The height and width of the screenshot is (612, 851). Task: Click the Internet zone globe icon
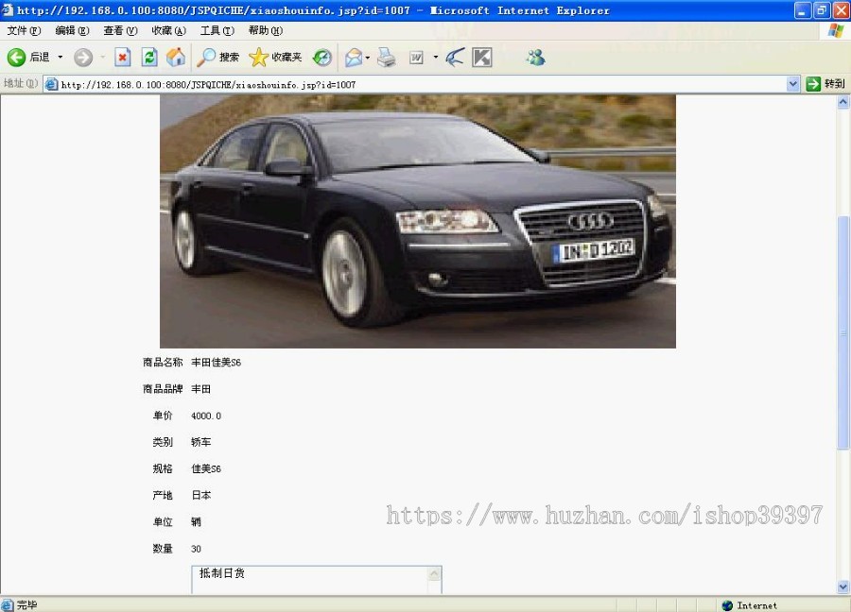pyautogui.click(x=727, y=605)
